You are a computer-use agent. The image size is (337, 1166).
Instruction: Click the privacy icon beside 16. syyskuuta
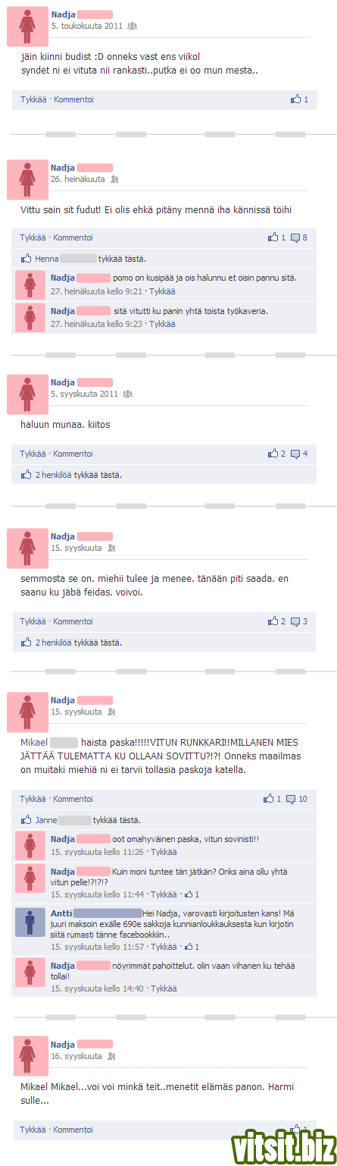point(111,1056)
